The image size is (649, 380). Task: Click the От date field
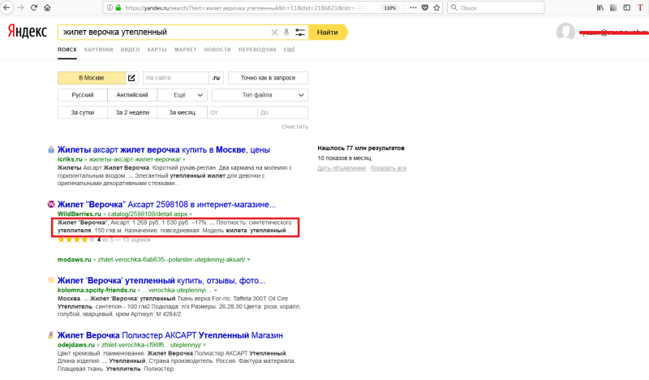tap(232, 112)
